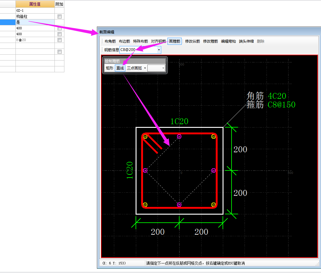Click the greyed 删除 command
This screenshot has height=273, width=321.
[261, 41]
